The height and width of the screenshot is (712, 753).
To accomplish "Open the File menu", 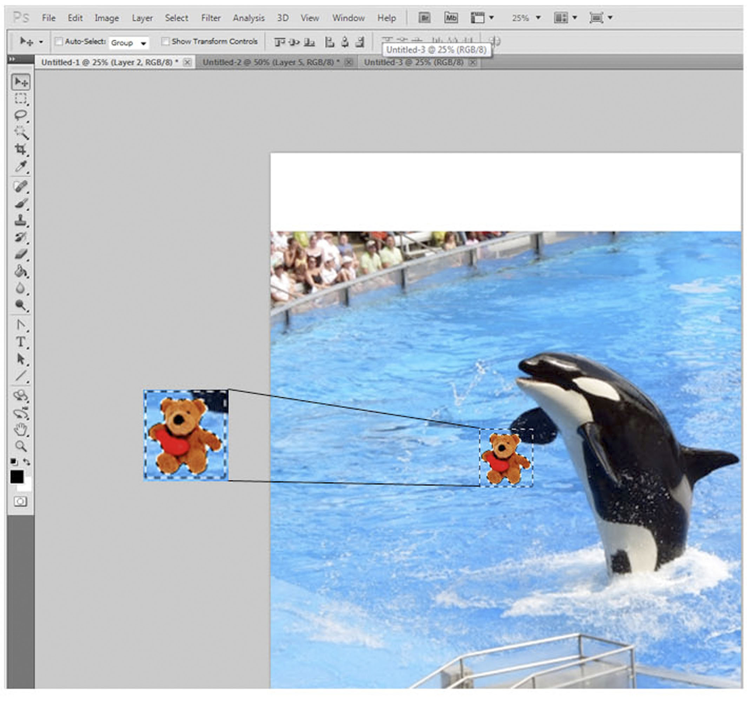I will pos(48,18).
